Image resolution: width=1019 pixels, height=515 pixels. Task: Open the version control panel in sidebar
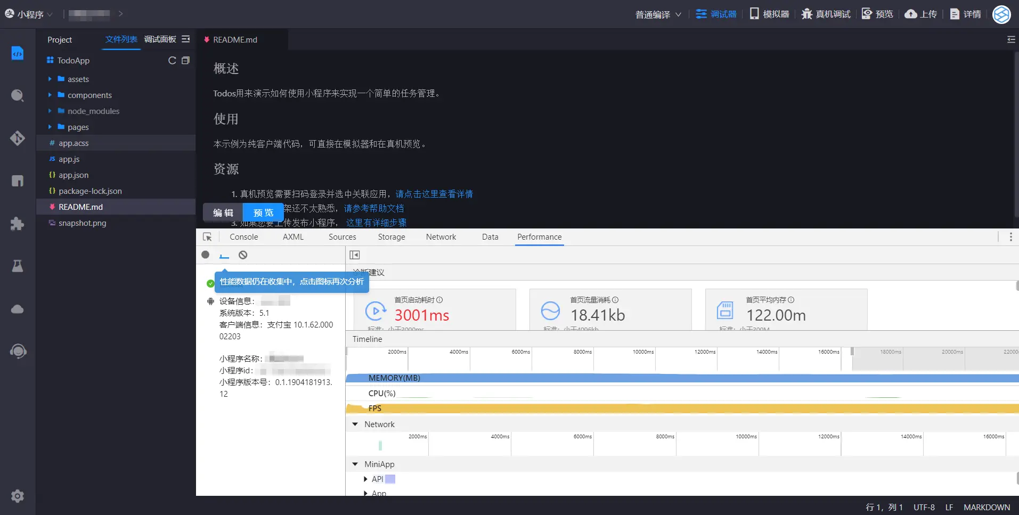tap(17, 138)
